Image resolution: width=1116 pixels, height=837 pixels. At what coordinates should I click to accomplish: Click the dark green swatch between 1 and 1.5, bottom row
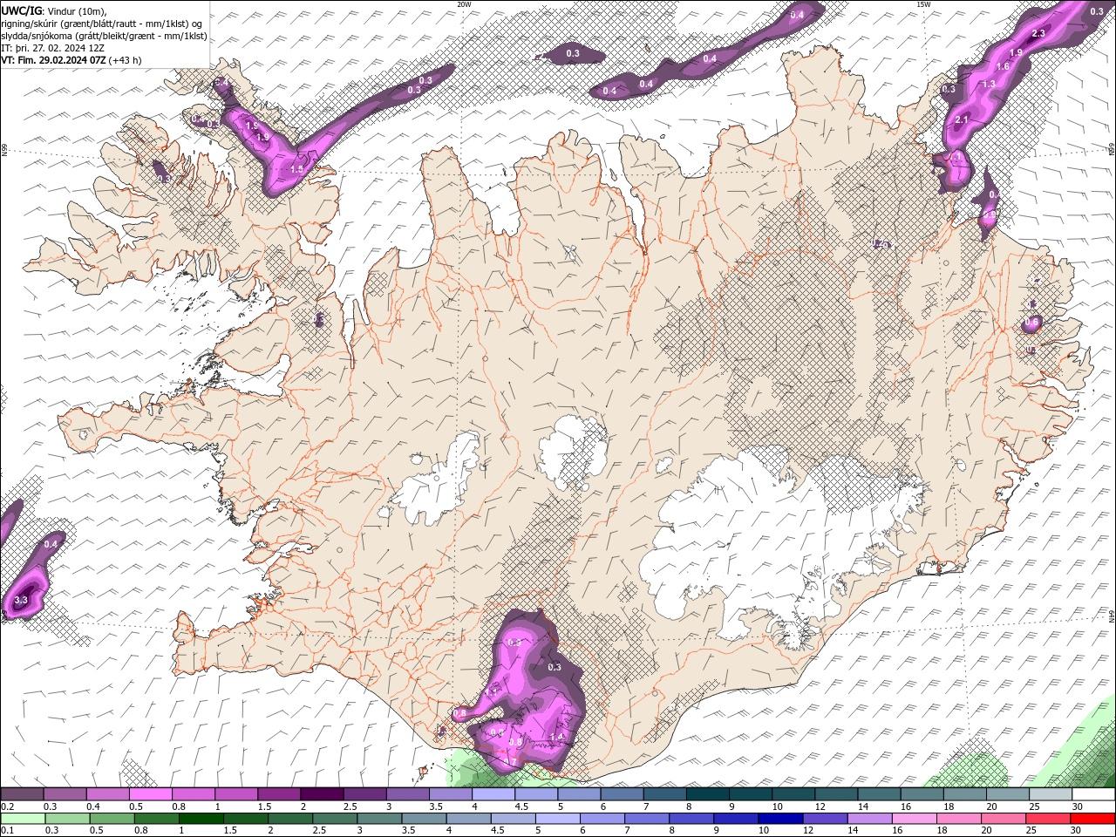[x=201, y=819]
